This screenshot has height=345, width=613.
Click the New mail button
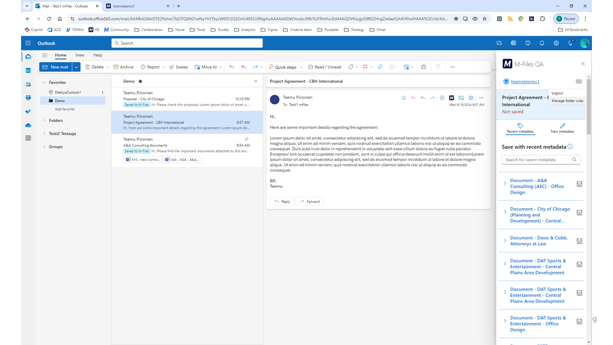coord(56,67)
